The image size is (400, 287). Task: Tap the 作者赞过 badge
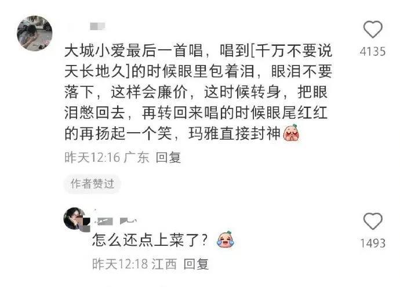(92, 183)
